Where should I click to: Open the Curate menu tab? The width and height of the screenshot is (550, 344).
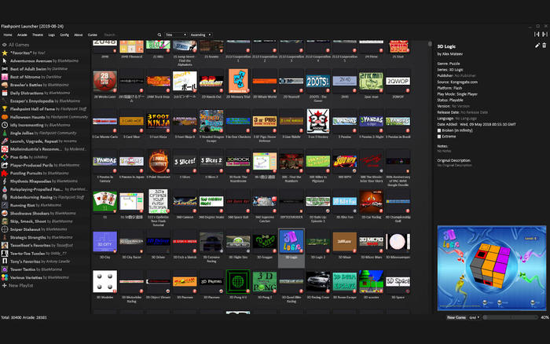pos(93,35)
